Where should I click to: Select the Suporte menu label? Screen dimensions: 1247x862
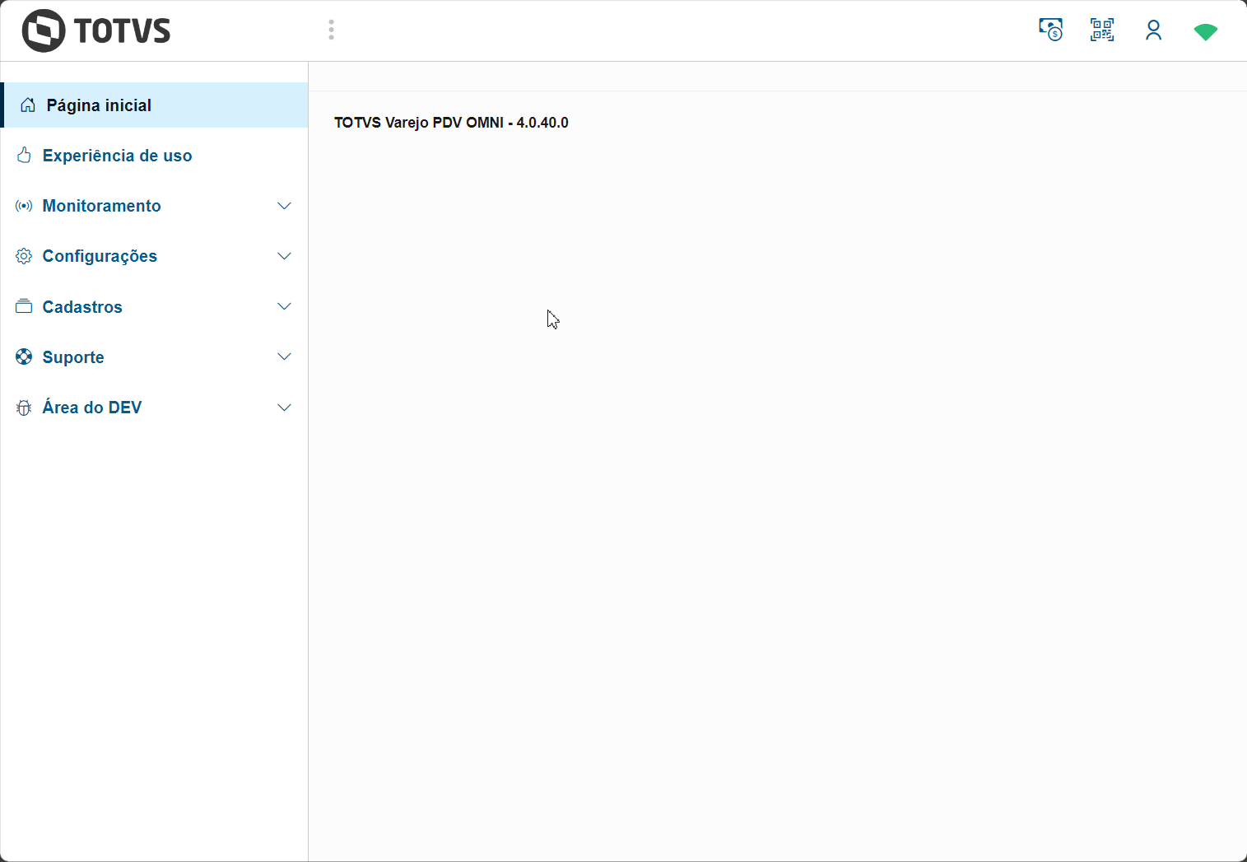73,357
